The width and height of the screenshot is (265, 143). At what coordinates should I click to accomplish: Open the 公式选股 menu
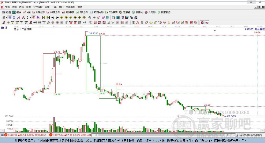(x=38, y=7)
